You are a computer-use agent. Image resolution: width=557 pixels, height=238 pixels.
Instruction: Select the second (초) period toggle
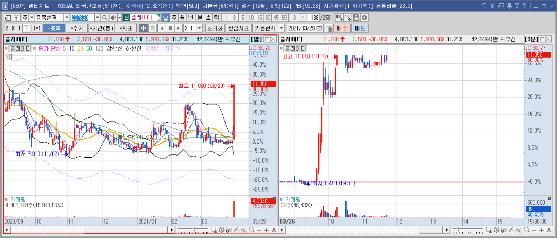coord(208,18)
